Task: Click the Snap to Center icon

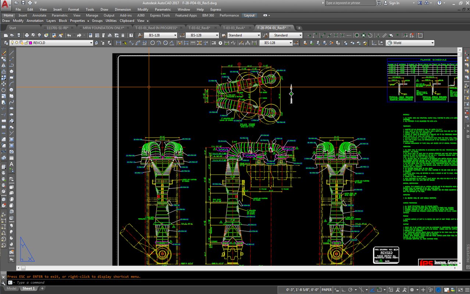Action: pos(357,35)
